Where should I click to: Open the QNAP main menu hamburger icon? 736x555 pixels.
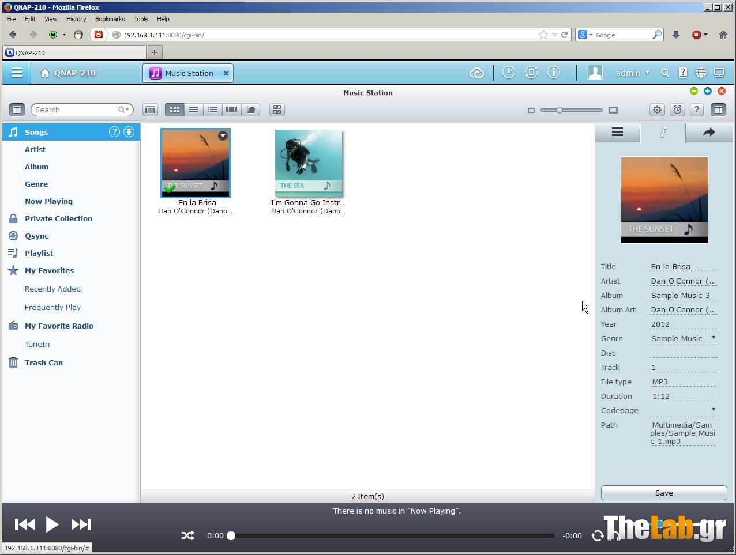click(x=17, y=73)
